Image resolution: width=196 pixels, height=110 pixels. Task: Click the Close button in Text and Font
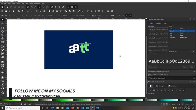192,67
